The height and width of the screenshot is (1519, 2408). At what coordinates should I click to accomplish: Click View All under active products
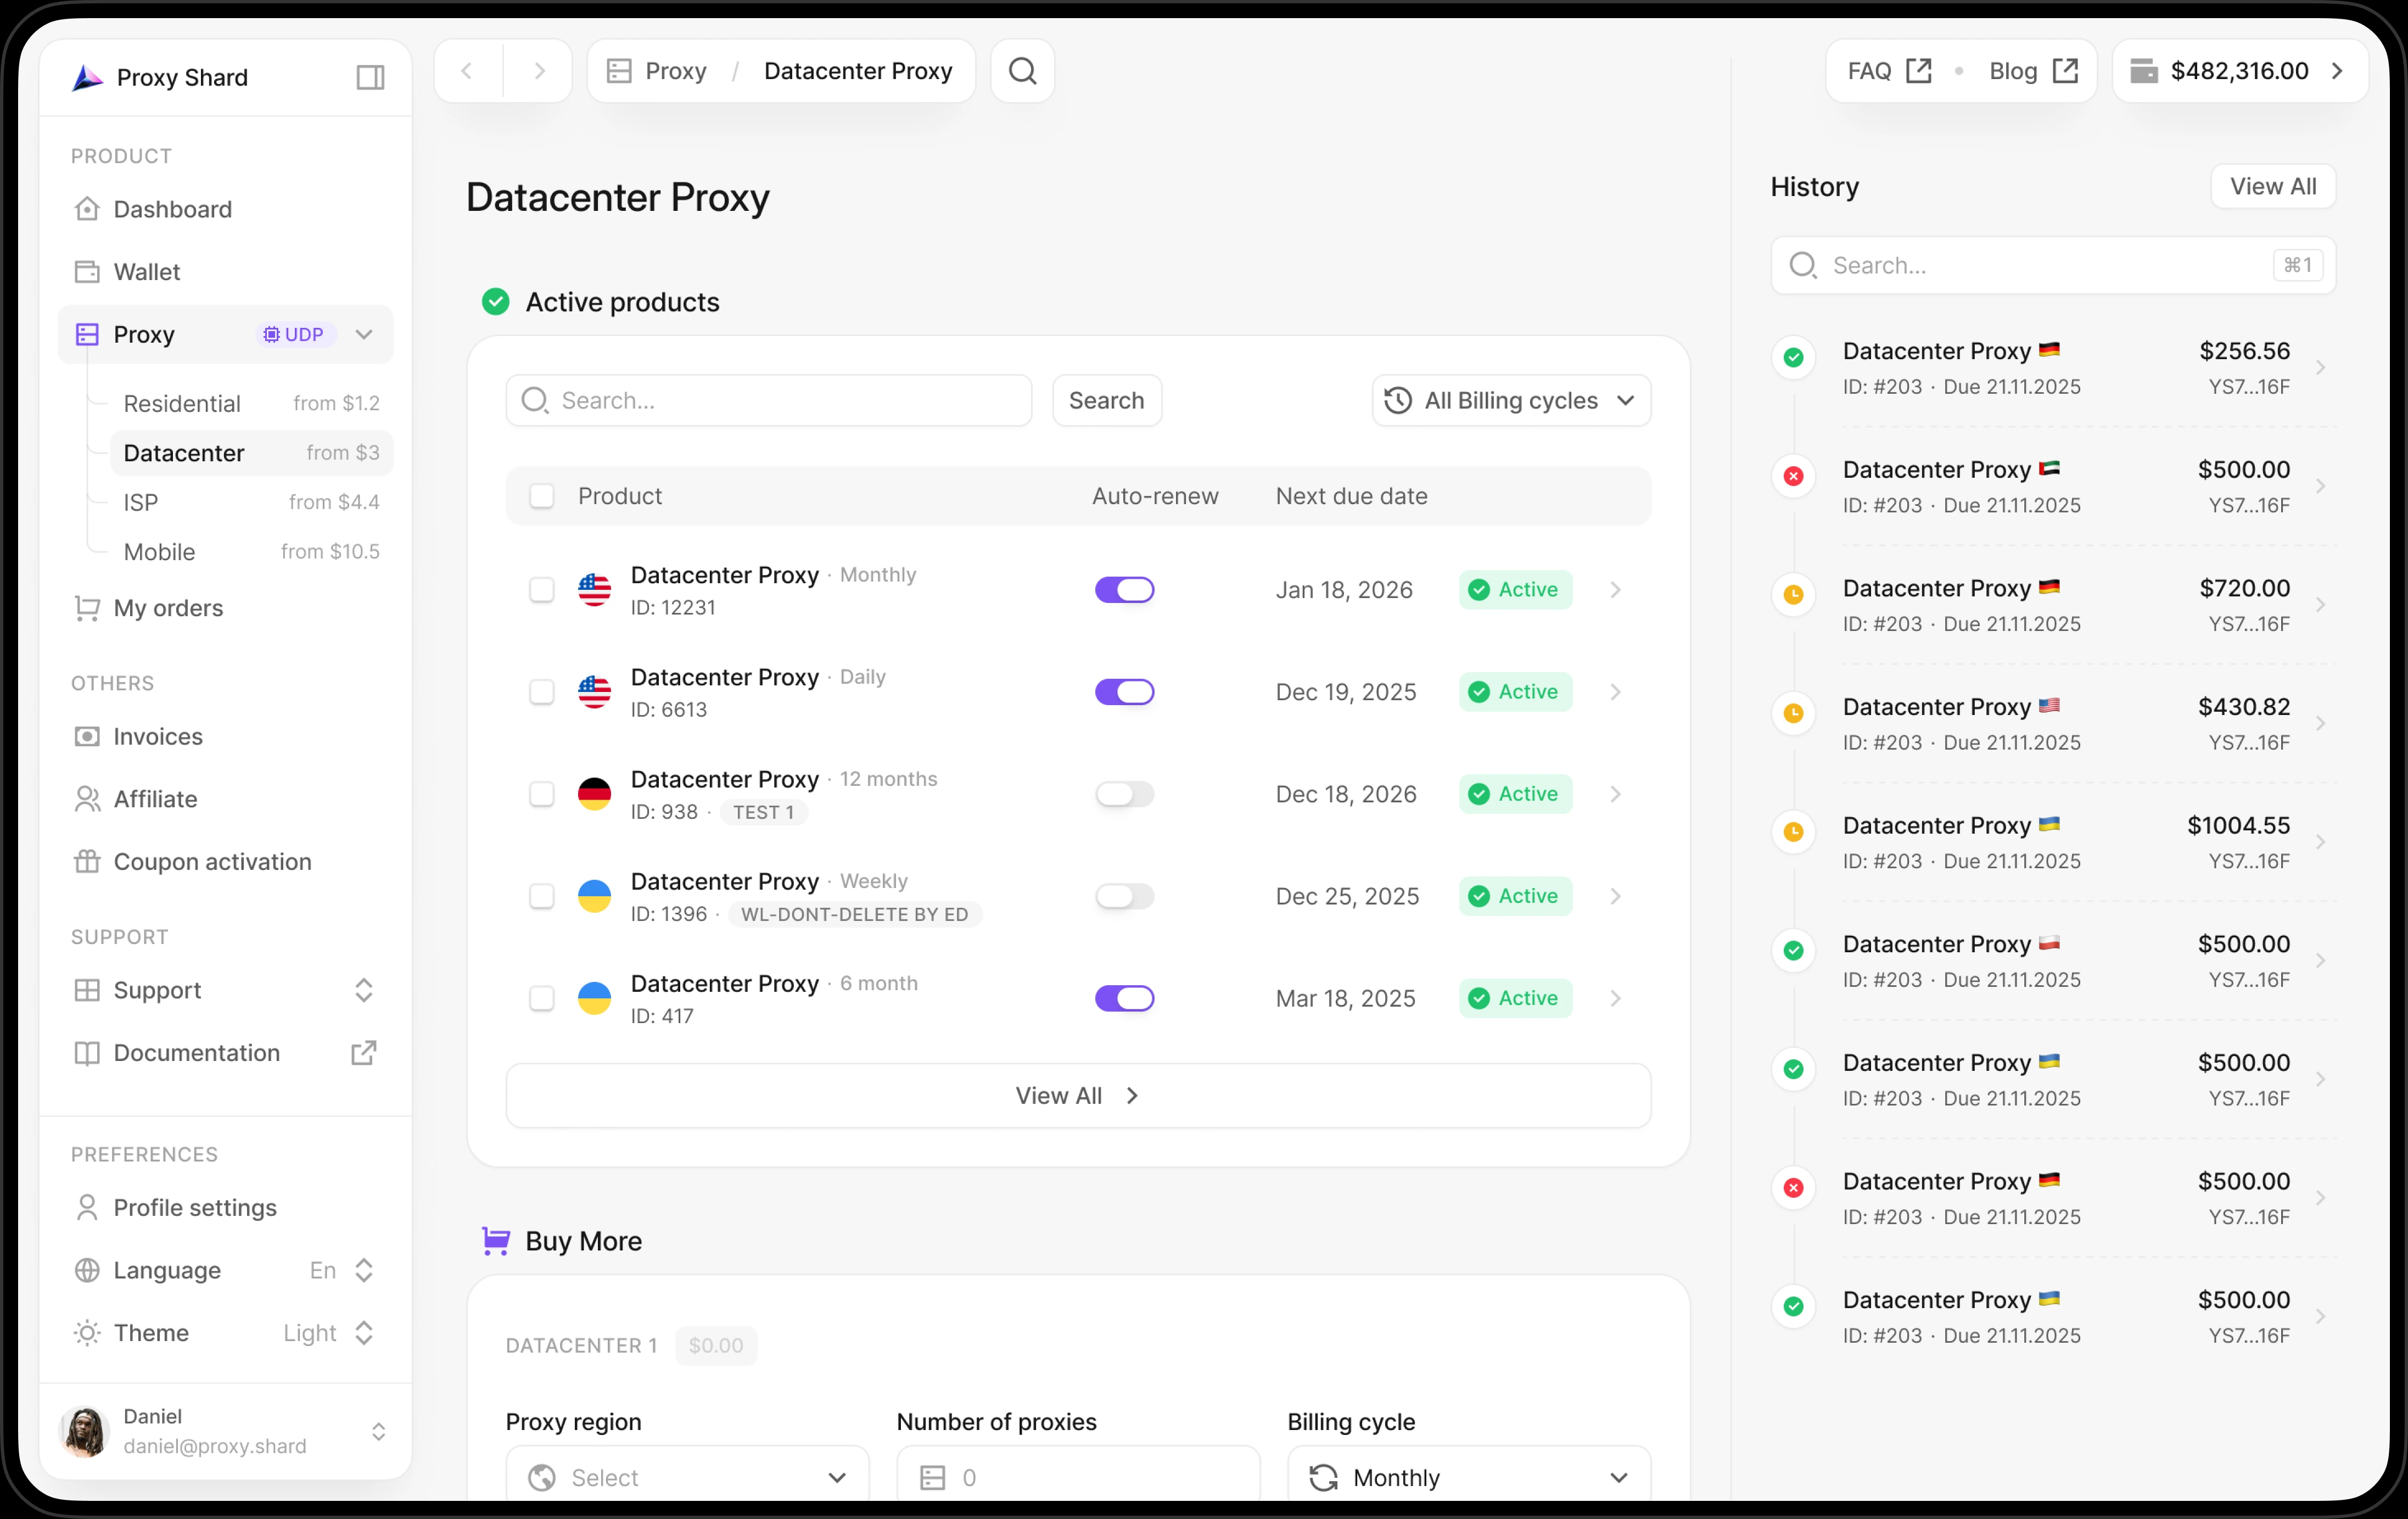1078,1096
